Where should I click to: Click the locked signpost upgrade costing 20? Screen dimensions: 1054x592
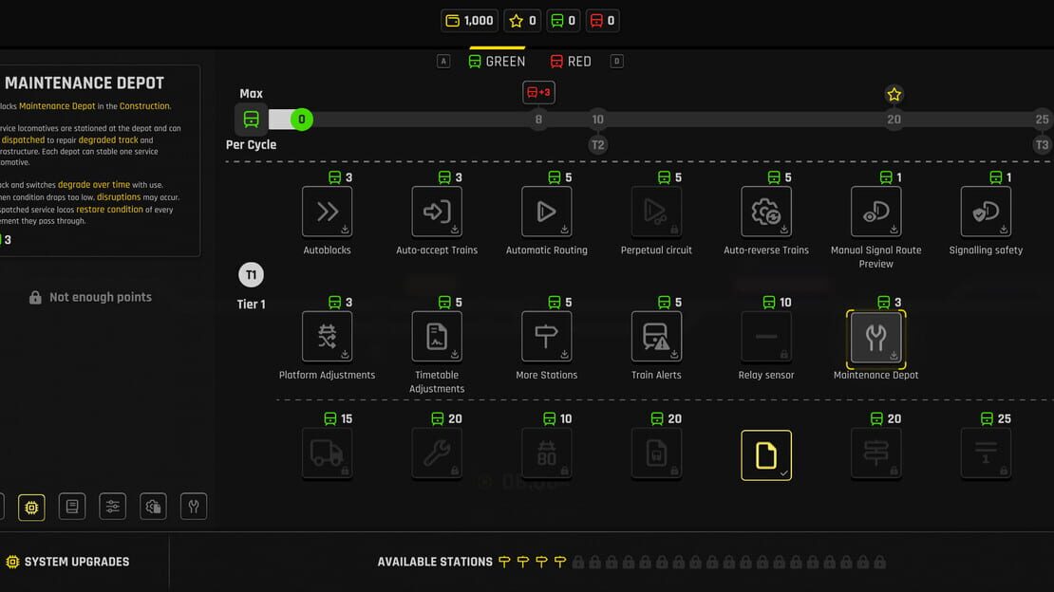click(875, 454)
